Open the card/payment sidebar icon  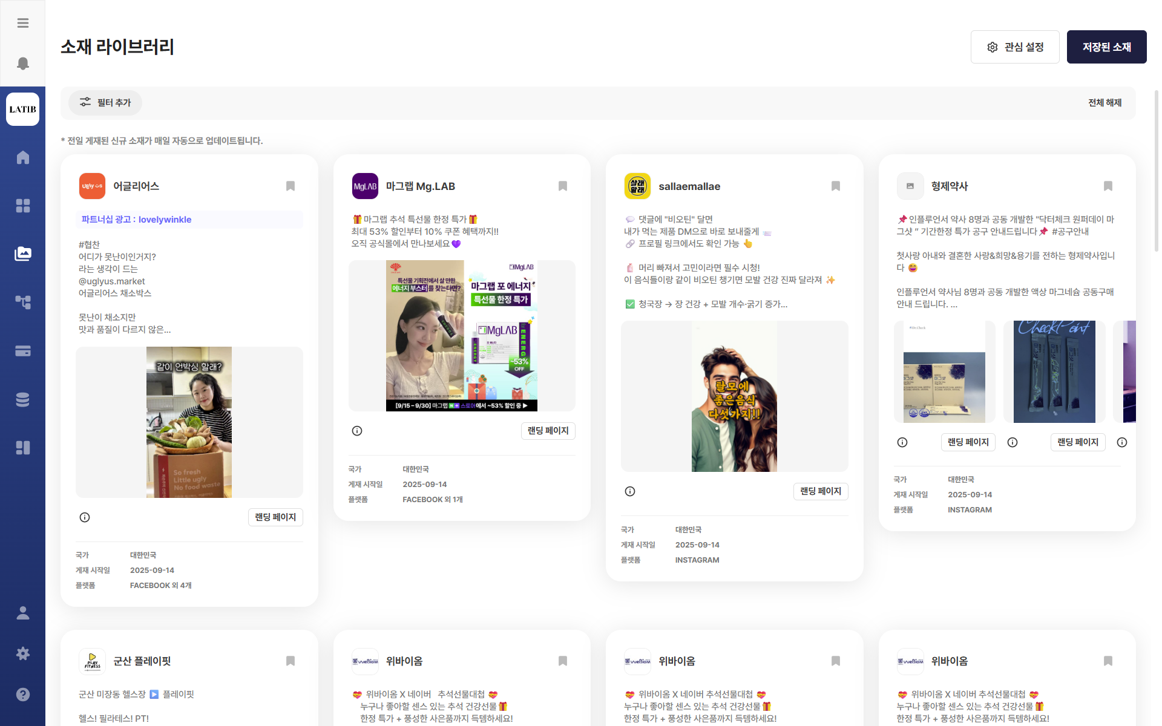point(22,351)
